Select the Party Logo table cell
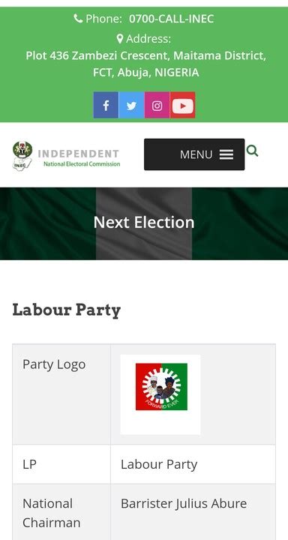Screen dimensions: 288x540 click(x=61, y=394)
